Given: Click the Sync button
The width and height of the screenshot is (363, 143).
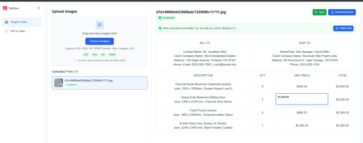Looking at the screenshot, I should pyautogui.click(x=319, y=12).
